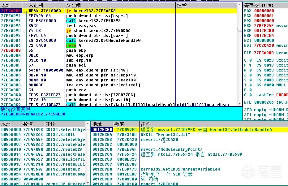288x186 pixels.
Task: Click the 数值 header in the stack pane
Action: coord(126,124)
